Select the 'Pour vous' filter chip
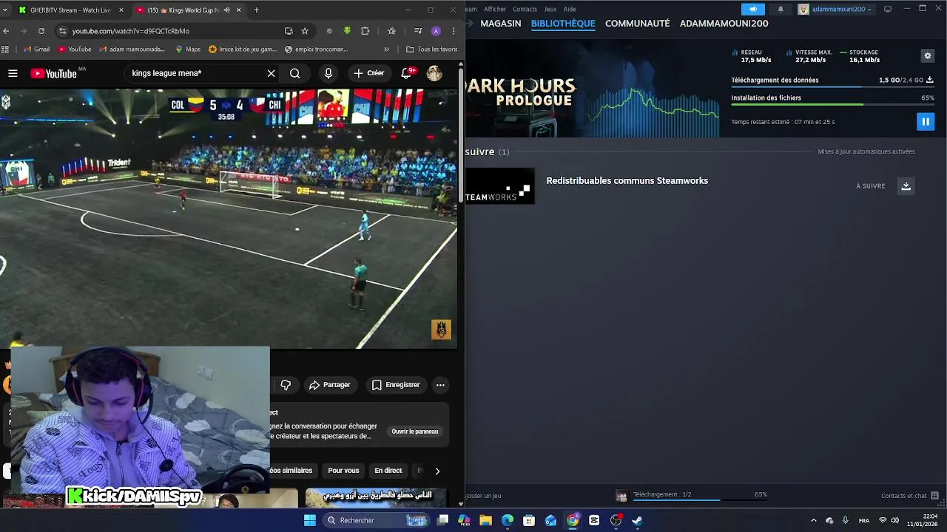947x532 pixels. [343, 471]
